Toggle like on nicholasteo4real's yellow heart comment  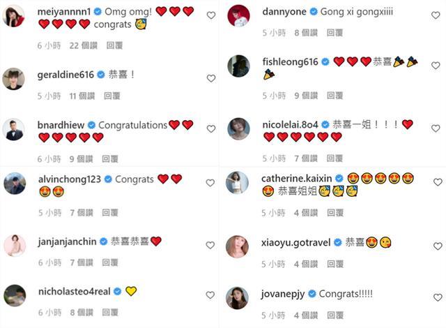[x=210, y=295]
